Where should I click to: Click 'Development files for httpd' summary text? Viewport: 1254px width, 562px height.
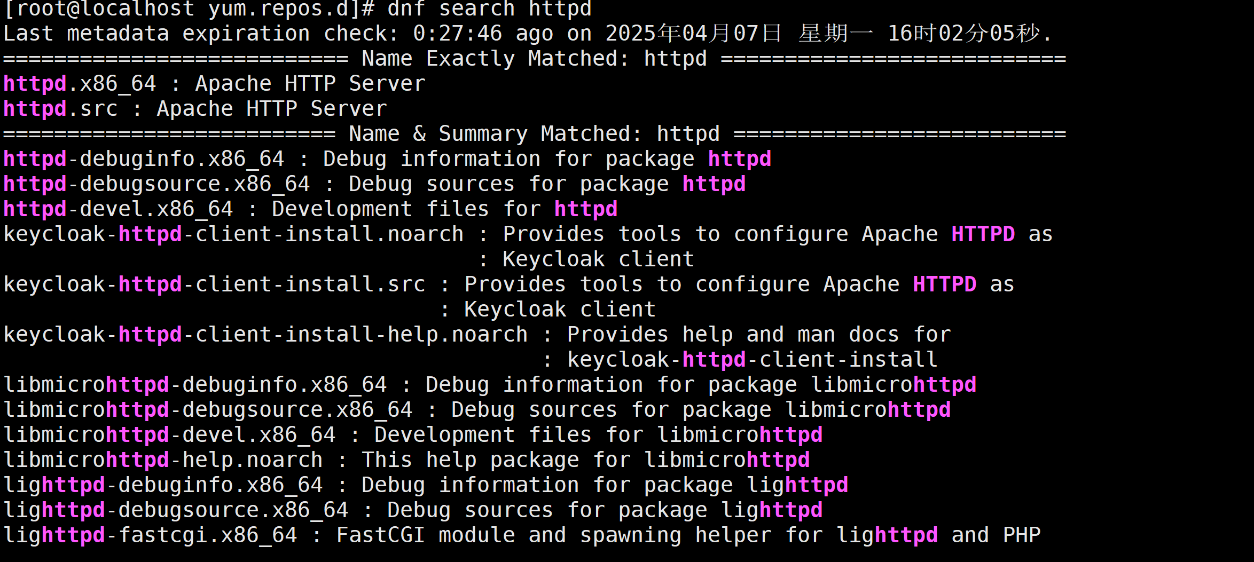point(445,209)
